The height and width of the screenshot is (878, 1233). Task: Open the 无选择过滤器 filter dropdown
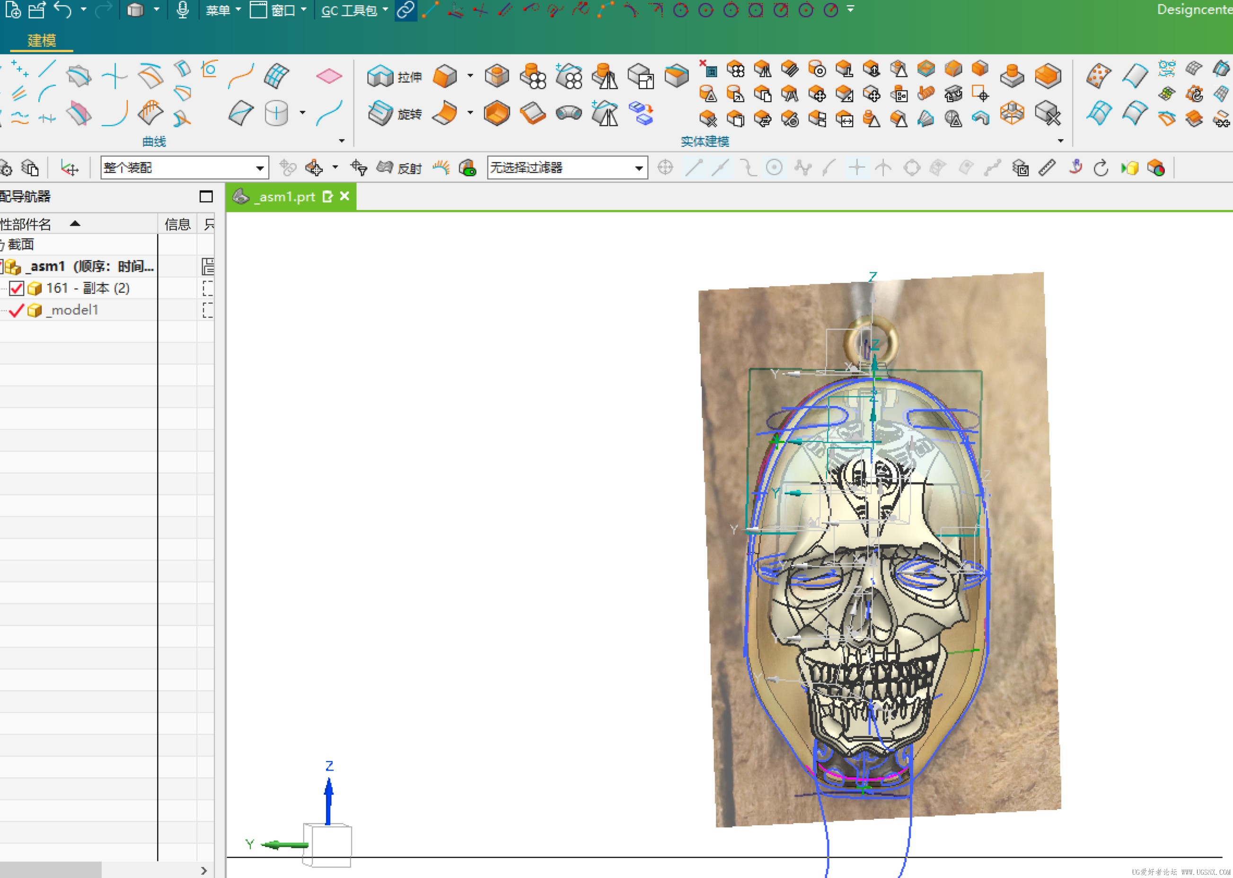pos(639,168)
